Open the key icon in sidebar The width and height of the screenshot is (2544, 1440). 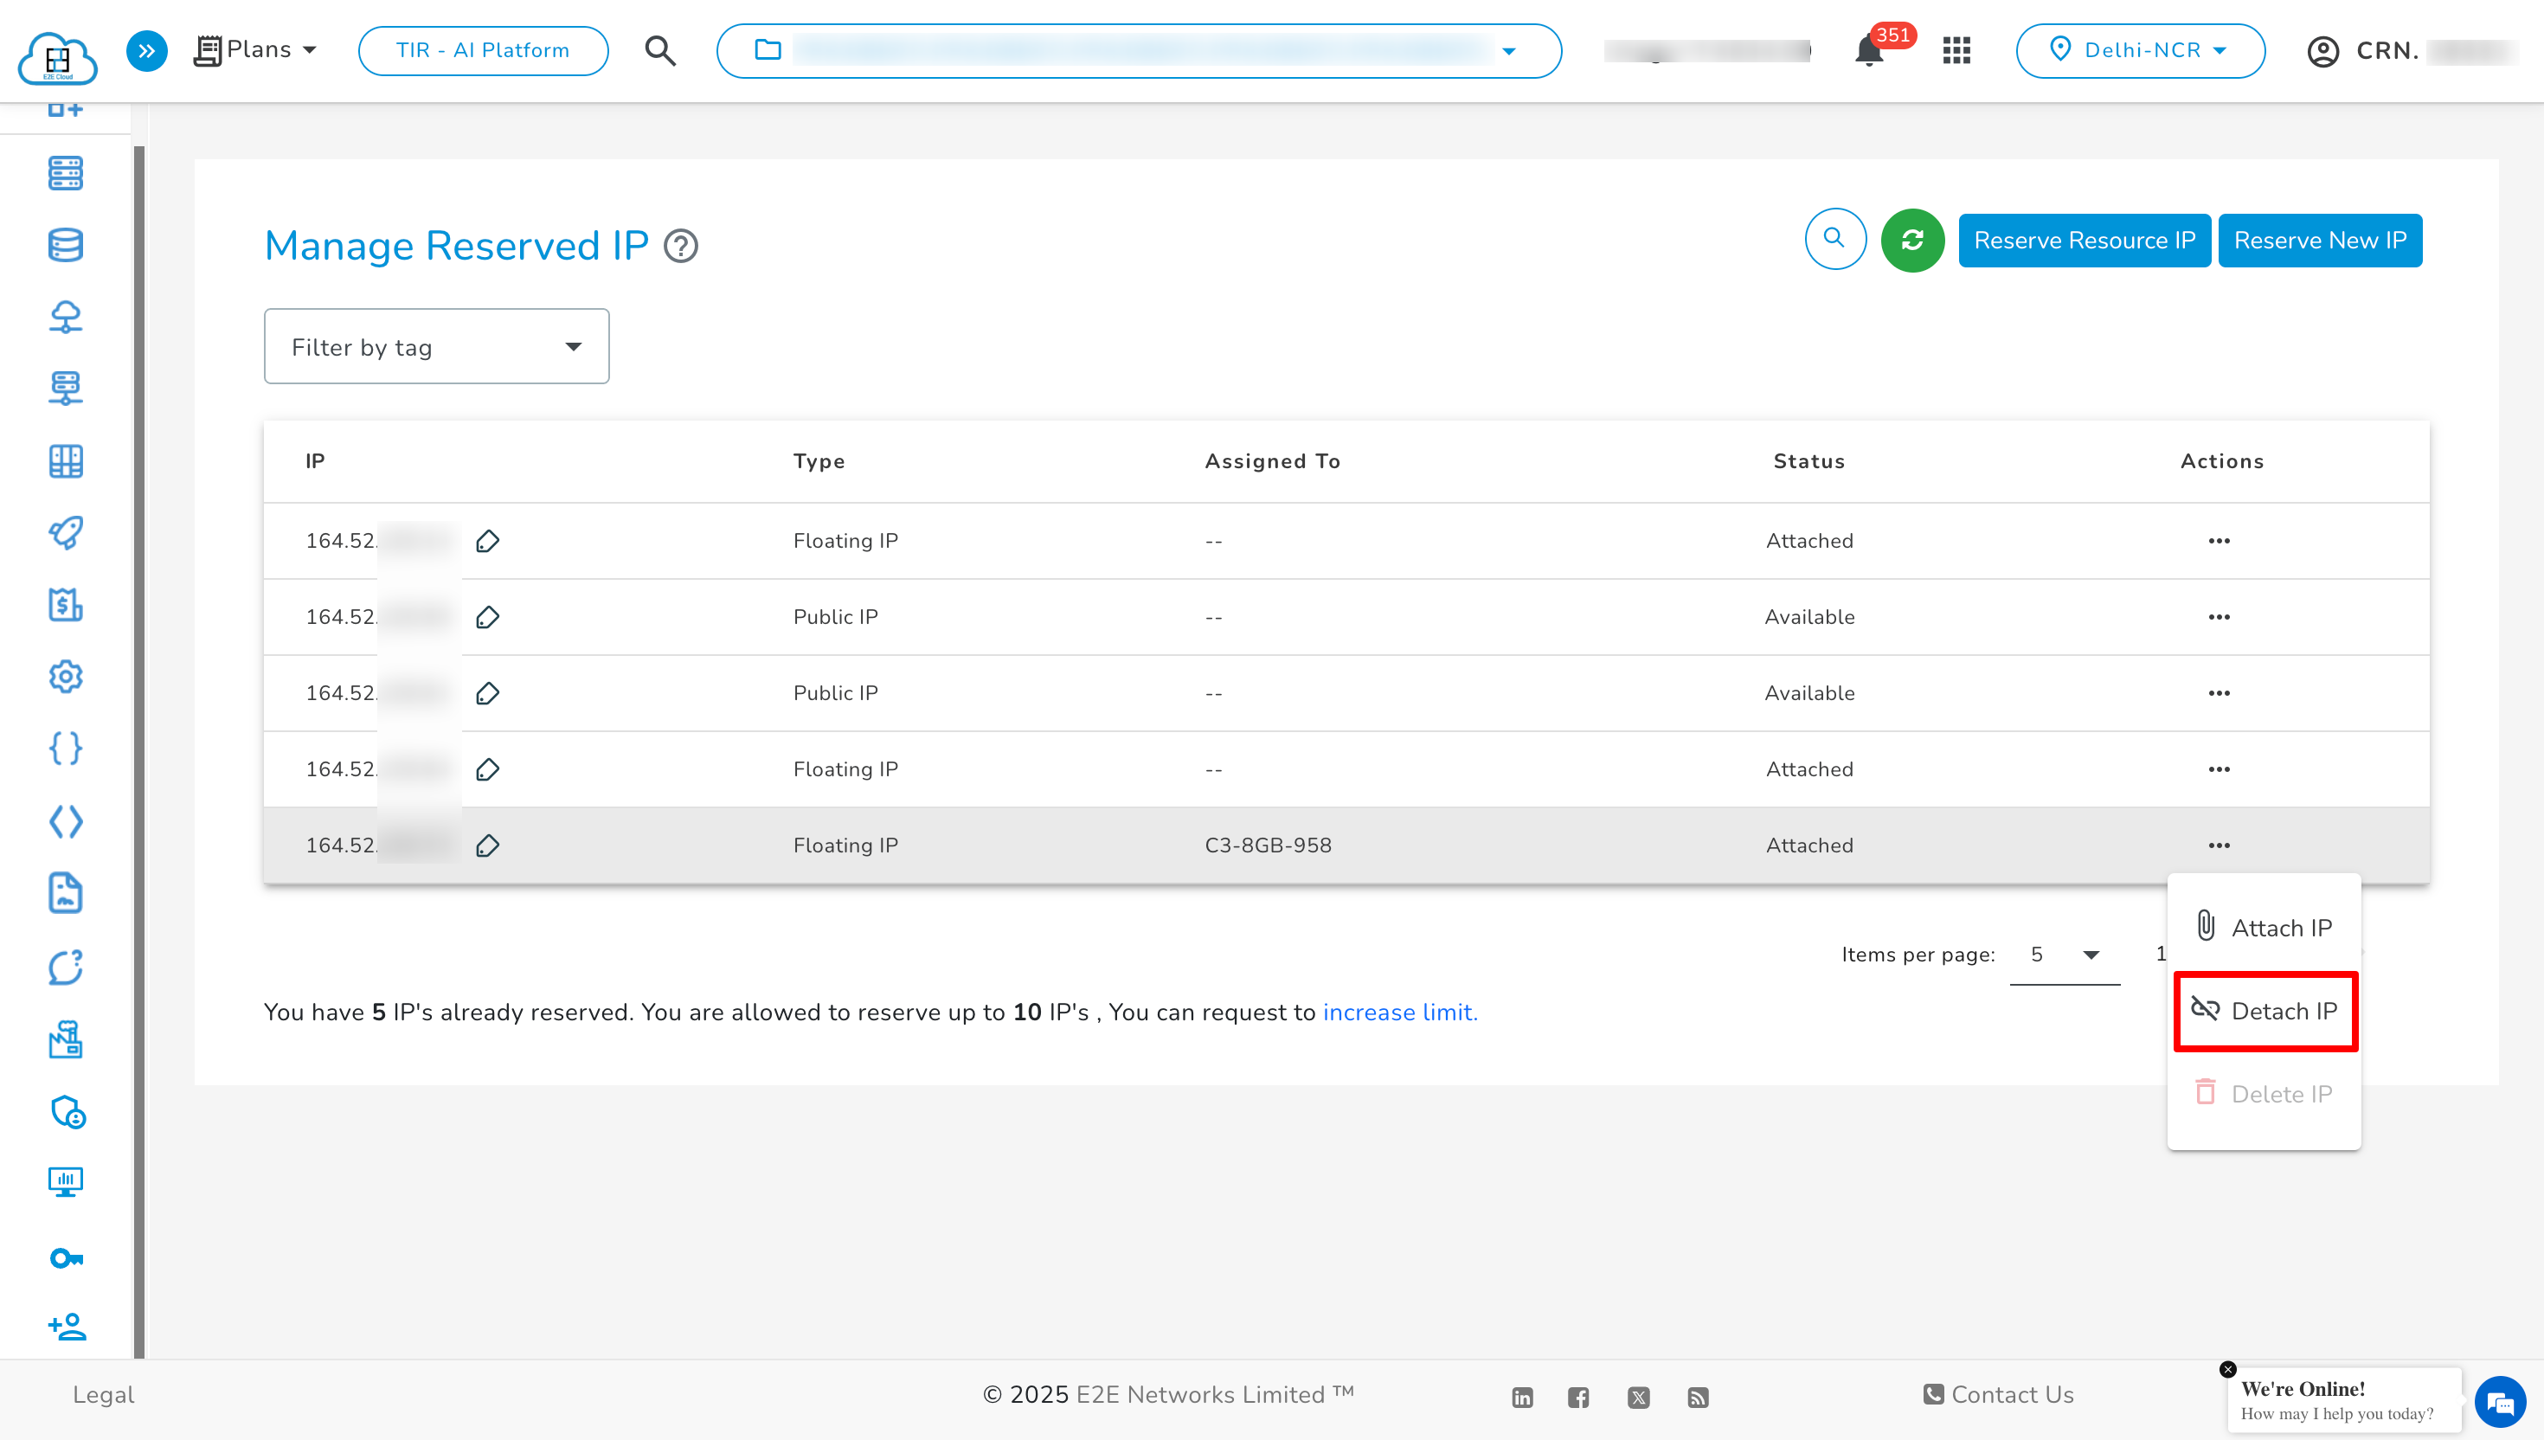click(65, 1257)
